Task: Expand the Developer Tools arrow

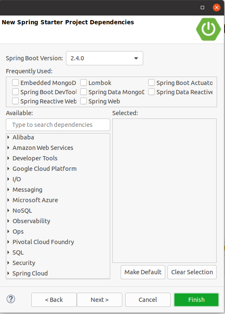Action: coord(8,158)
